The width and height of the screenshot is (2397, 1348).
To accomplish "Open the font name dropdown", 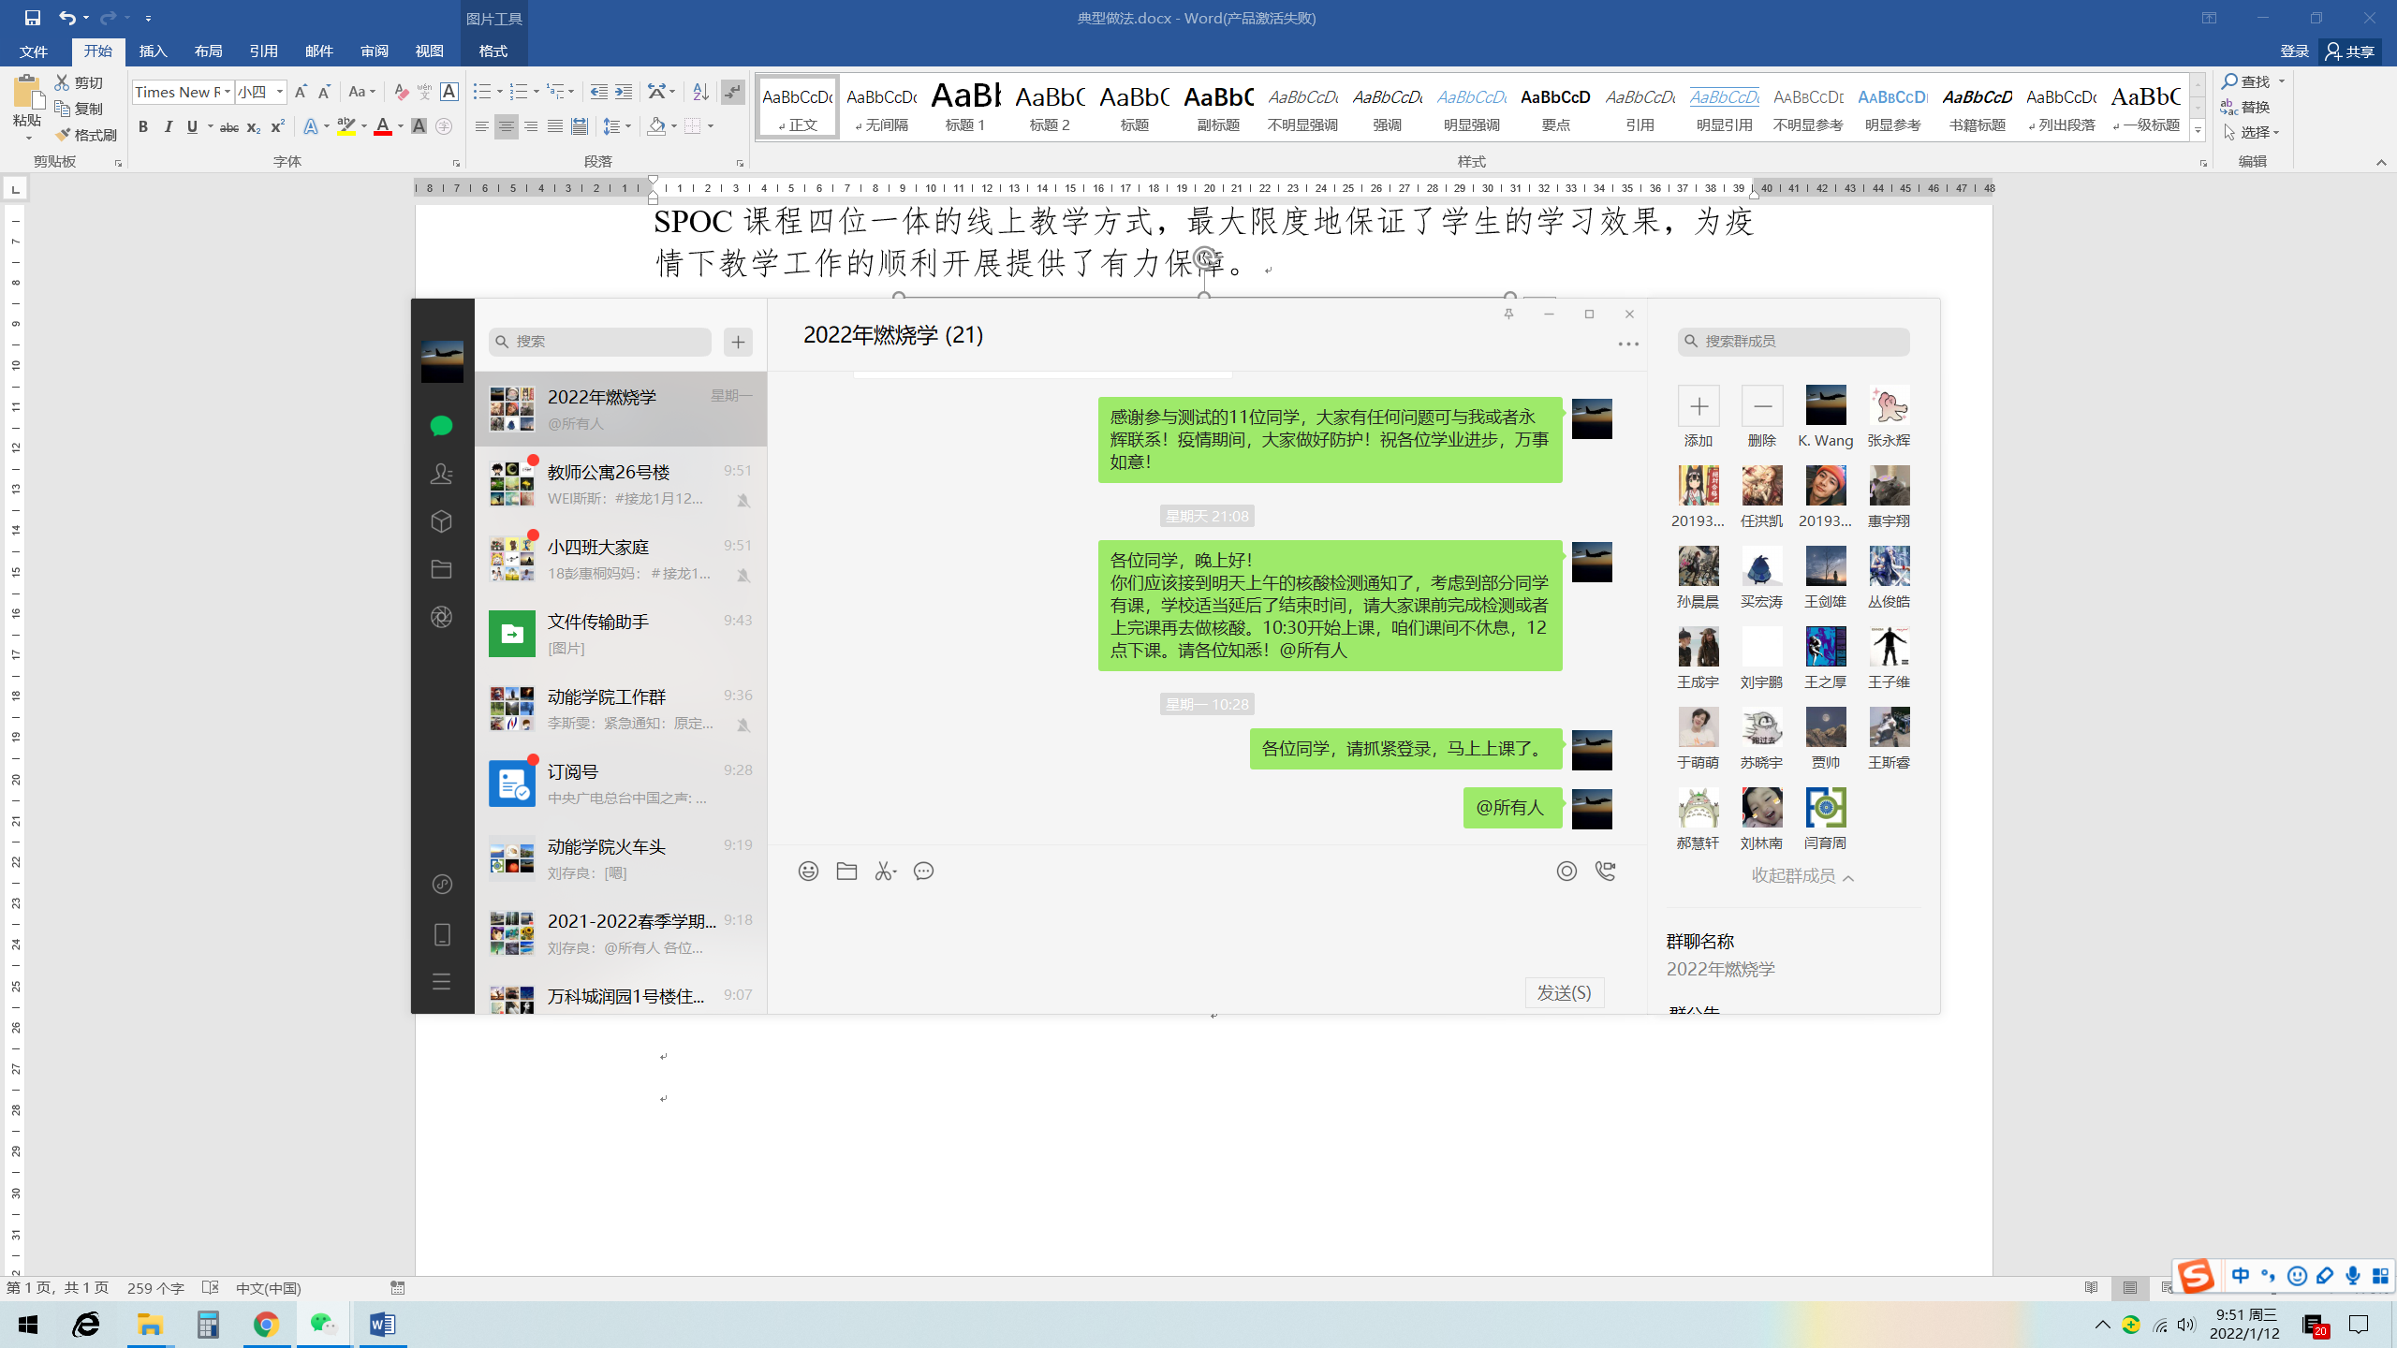I will coord(228,92).
